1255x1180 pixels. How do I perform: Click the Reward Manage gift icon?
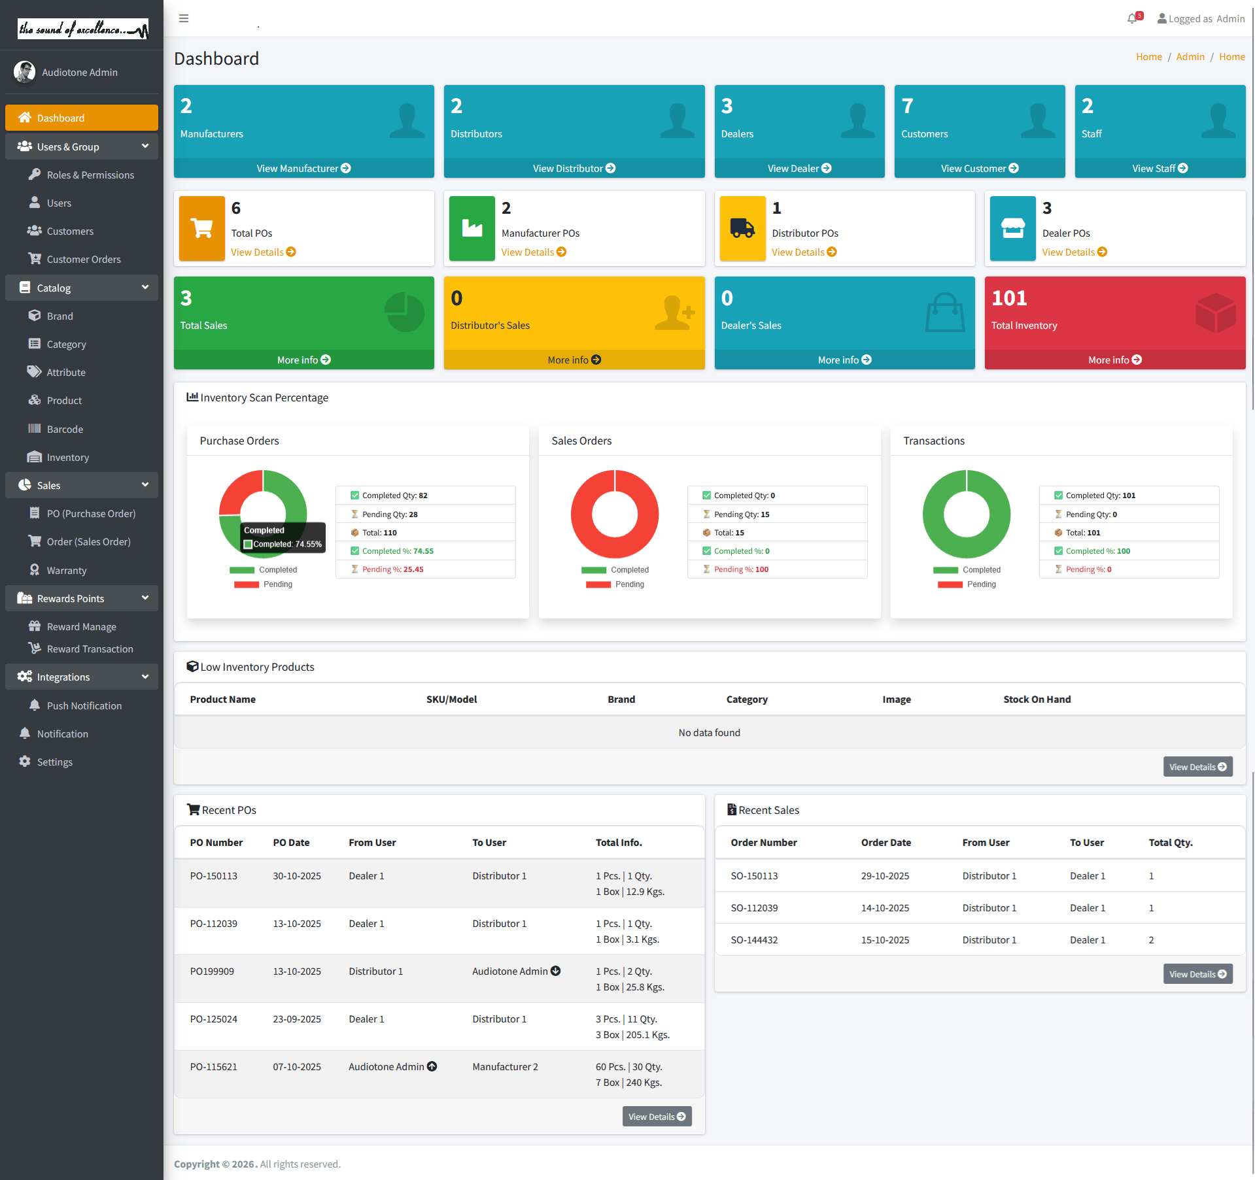35,626
